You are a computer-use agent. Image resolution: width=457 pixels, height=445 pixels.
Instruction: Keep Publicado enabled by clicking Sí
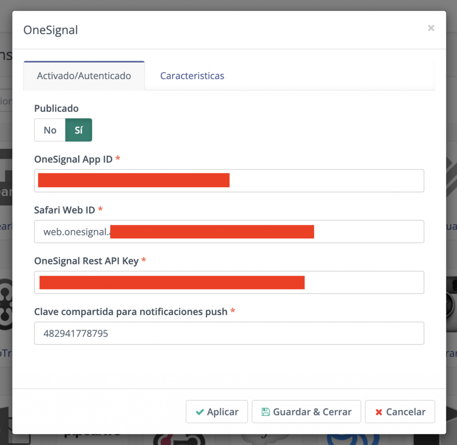[x=79, y=130]
